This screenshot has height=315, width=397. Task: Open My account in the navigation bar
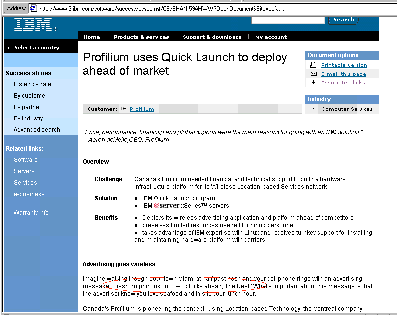[271, 37]
